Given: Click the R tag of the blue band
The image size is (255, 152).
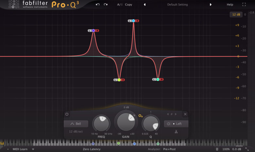Looking at the screenshot, I should 137,21.
